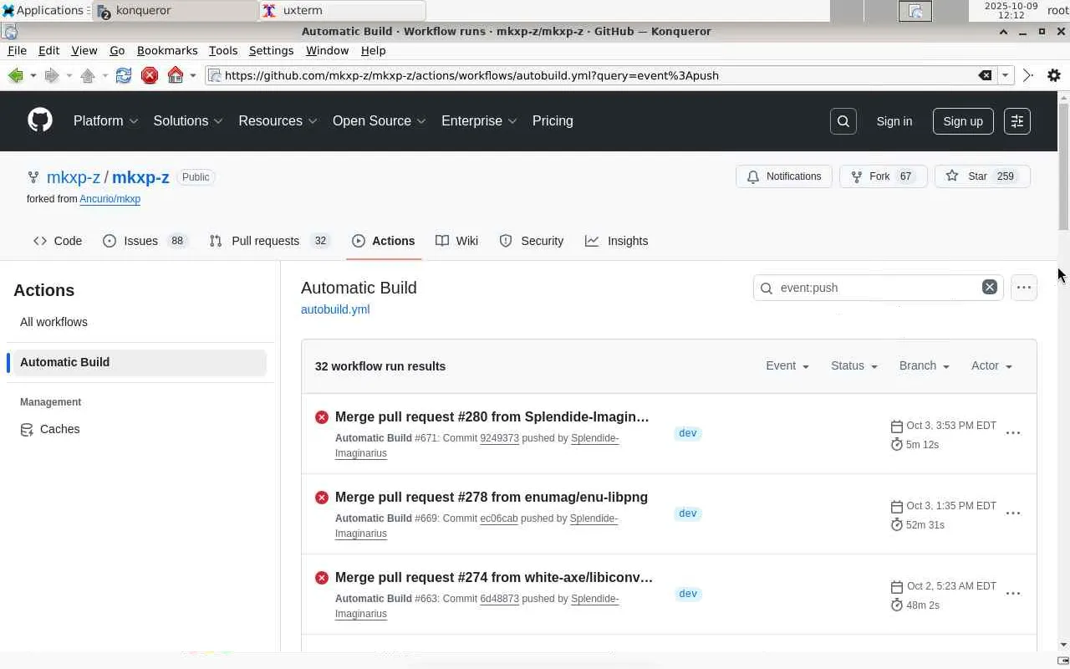Open the Platform navigation dropdown
This screenshot has height=669, width=1070.
pyautogui.click(x=105, y=120)
